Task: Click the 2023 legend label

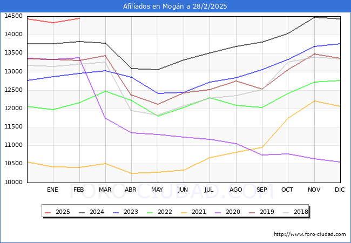Action: click(x=131, y=212)
